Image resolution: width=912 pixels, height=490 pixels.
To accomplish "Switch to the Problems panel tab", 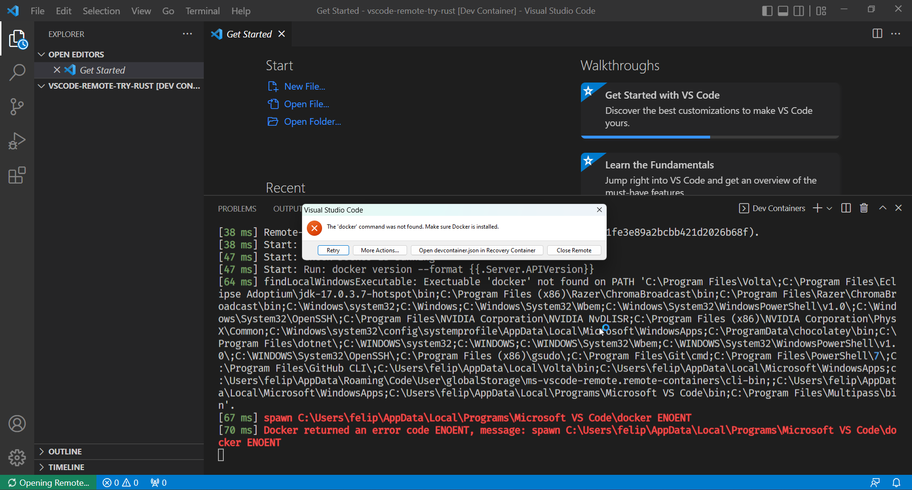I will [237, 209].
